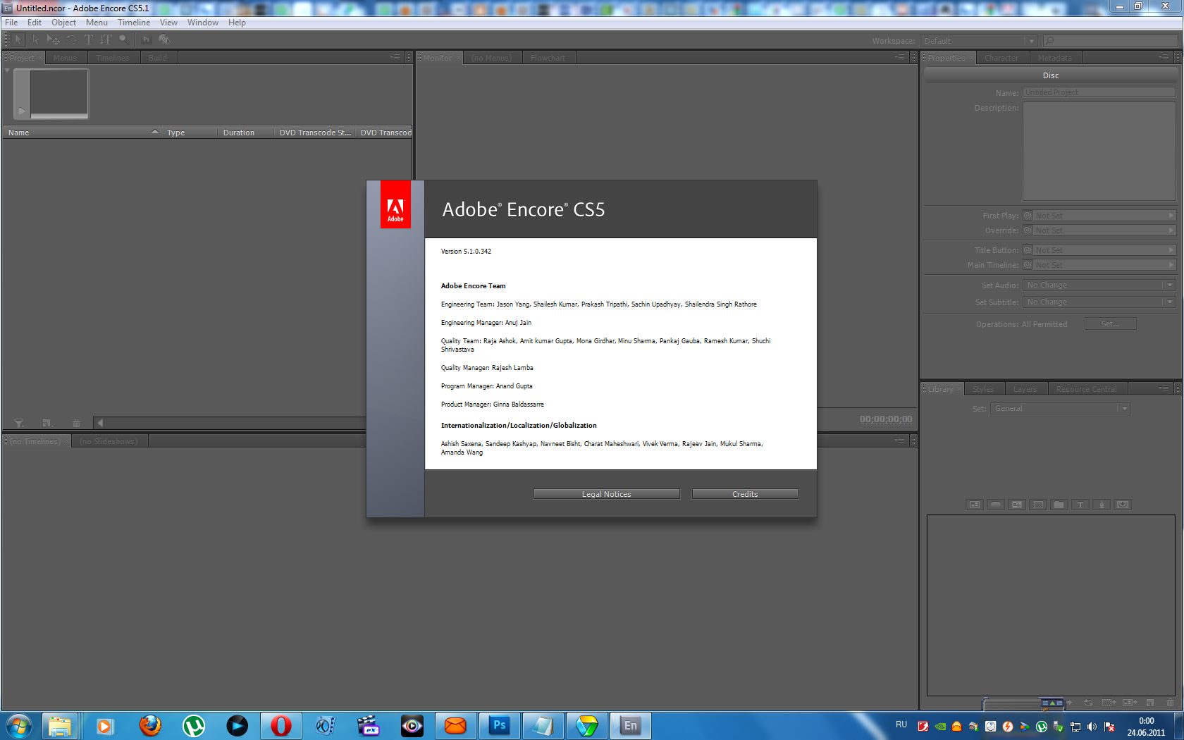Toggle Library menus filter button
Image resolution: width=1184 pixels, height=740 pixels.
point(975,505)
